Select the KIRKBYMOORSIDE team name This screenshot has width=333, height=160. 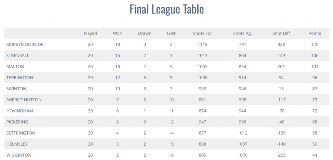(x=25, y=45)
